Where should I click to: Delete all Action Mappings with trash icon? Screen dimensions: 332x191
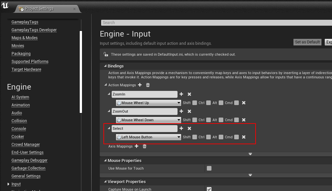[148, 85]
